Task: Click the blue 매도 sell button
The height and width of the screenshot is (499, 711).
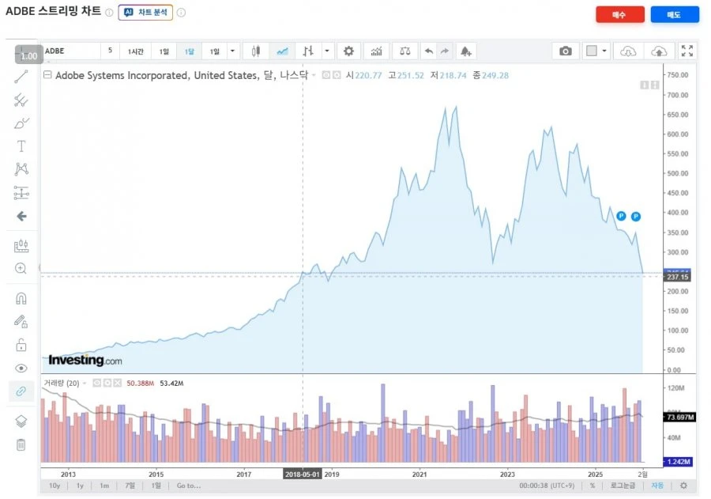Action: [675, 14]
